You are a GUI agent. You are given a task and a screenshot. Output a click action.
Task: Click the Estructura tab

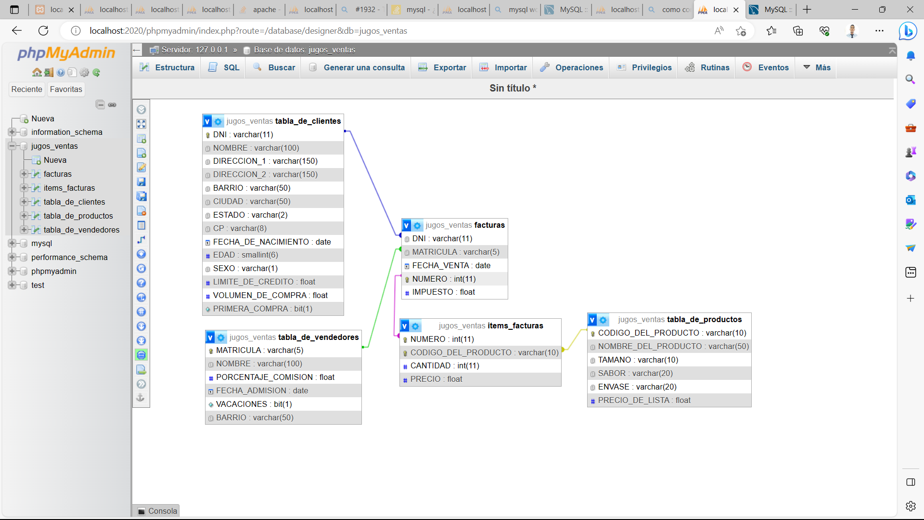click(167, 67)
